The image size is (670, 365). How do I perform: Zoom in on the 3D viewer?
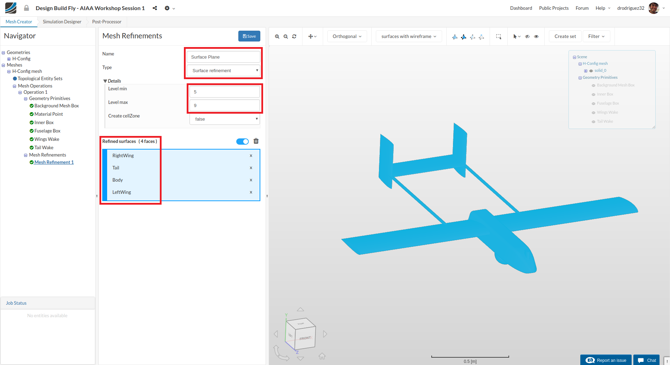pos(277,36)
